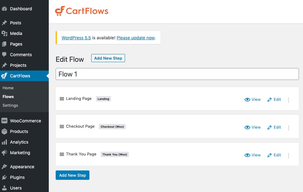The width and height of the screenshot is (303, 192).
Task: Open WooCommerce via its sidebar icon
Action: (4, 121)
